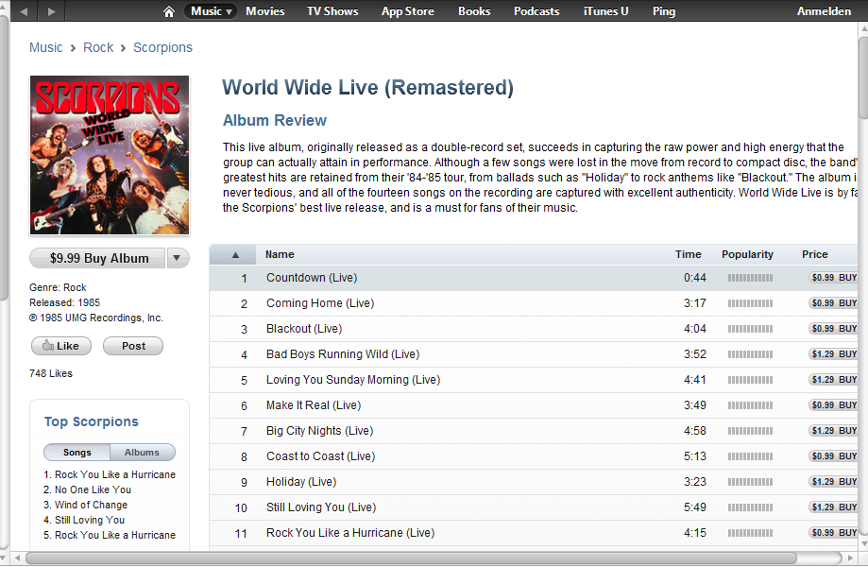Click the thumbs-up Like button

point(61,346)
